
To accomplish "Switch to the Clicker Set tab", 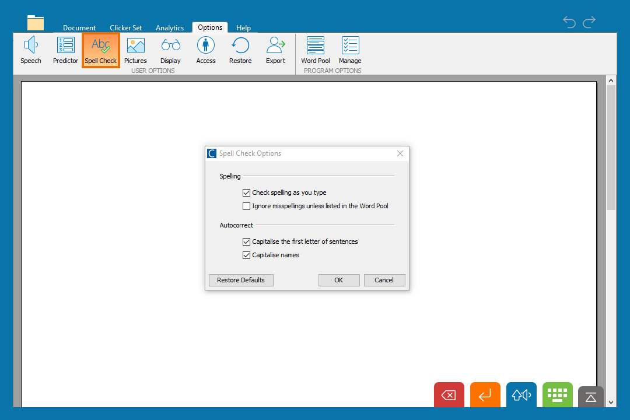I will click(125, 28).
